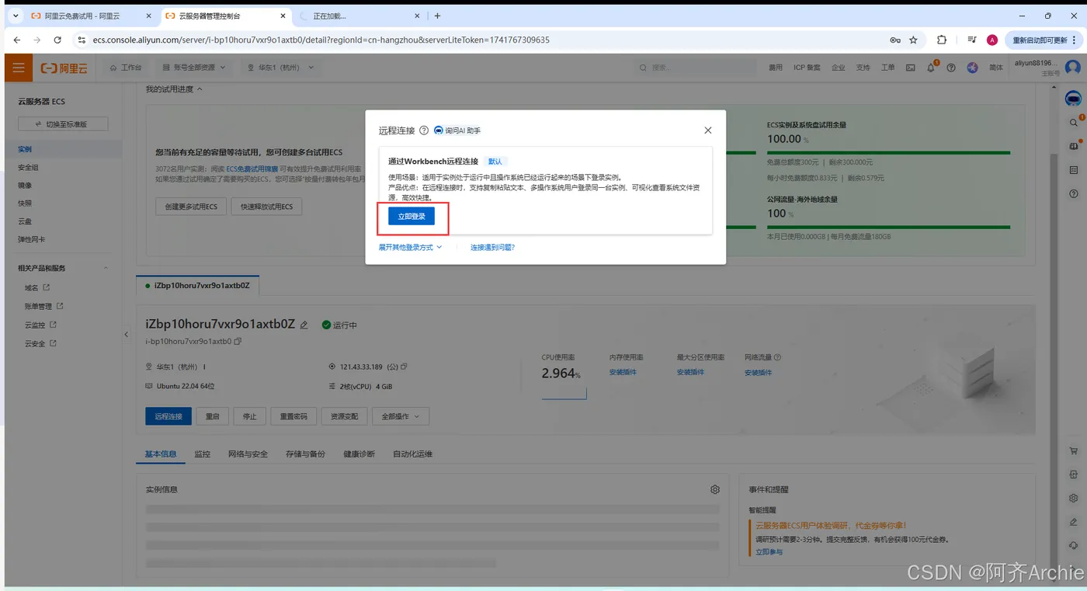This screenshot has width=1087, height=591.
Task: Edit the instance name with pencil icon
Action: pos(304,325)
